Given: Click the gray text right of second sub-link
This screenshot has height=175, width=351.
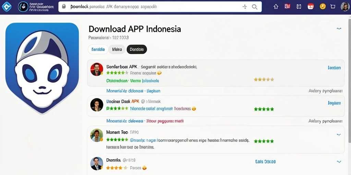Looking at the screenshot, I should click(x=326, y=121).
